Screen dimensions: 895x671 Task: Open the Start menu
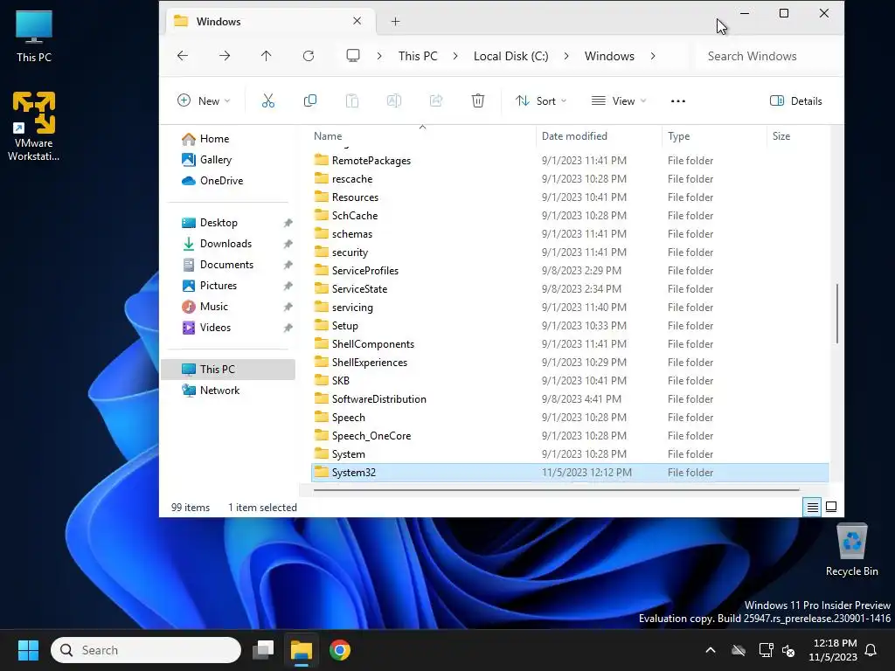click(x=28, y=650)
